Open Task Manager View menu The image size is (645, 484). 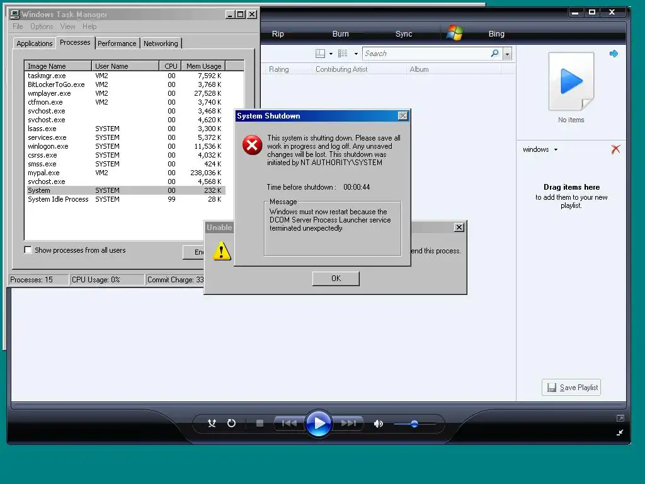pos(67,26)
